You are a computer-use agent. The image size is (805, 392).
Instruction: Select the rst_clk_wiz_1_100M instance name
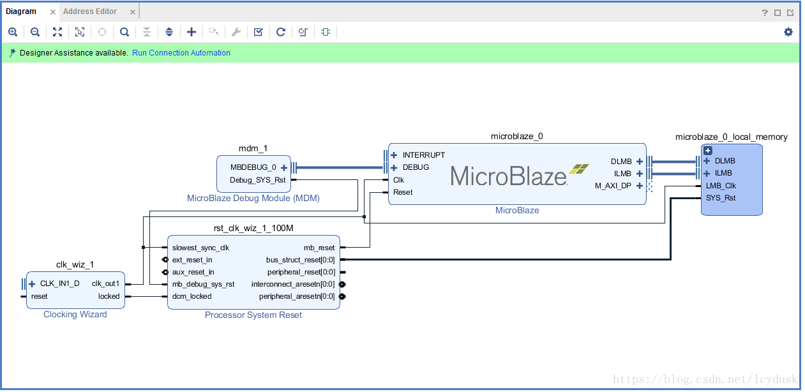coord(253,228)
